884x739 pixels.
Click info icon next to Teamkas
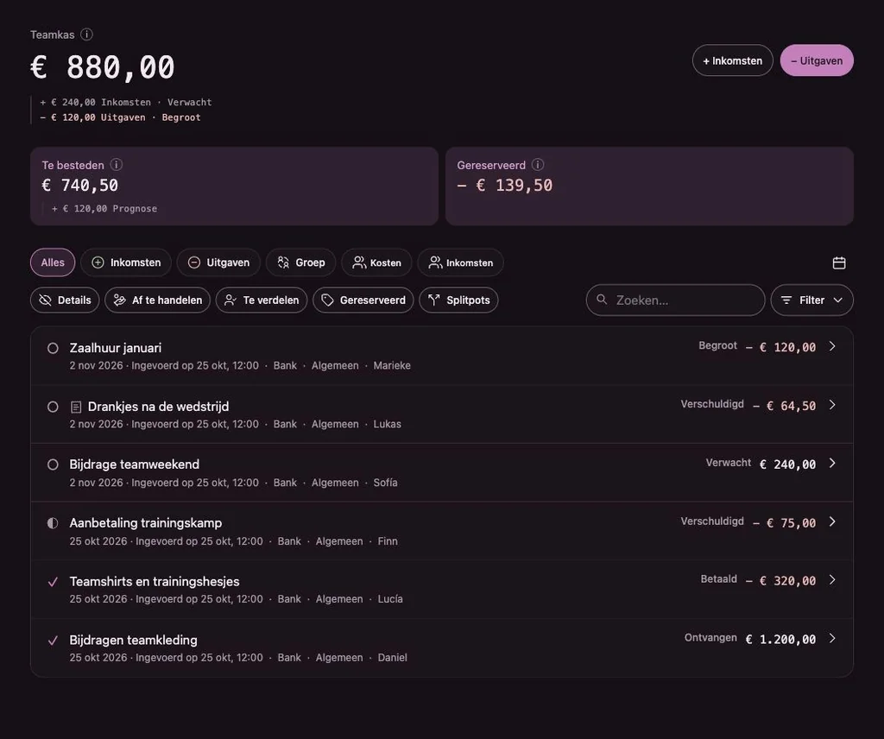coord(86,35)
